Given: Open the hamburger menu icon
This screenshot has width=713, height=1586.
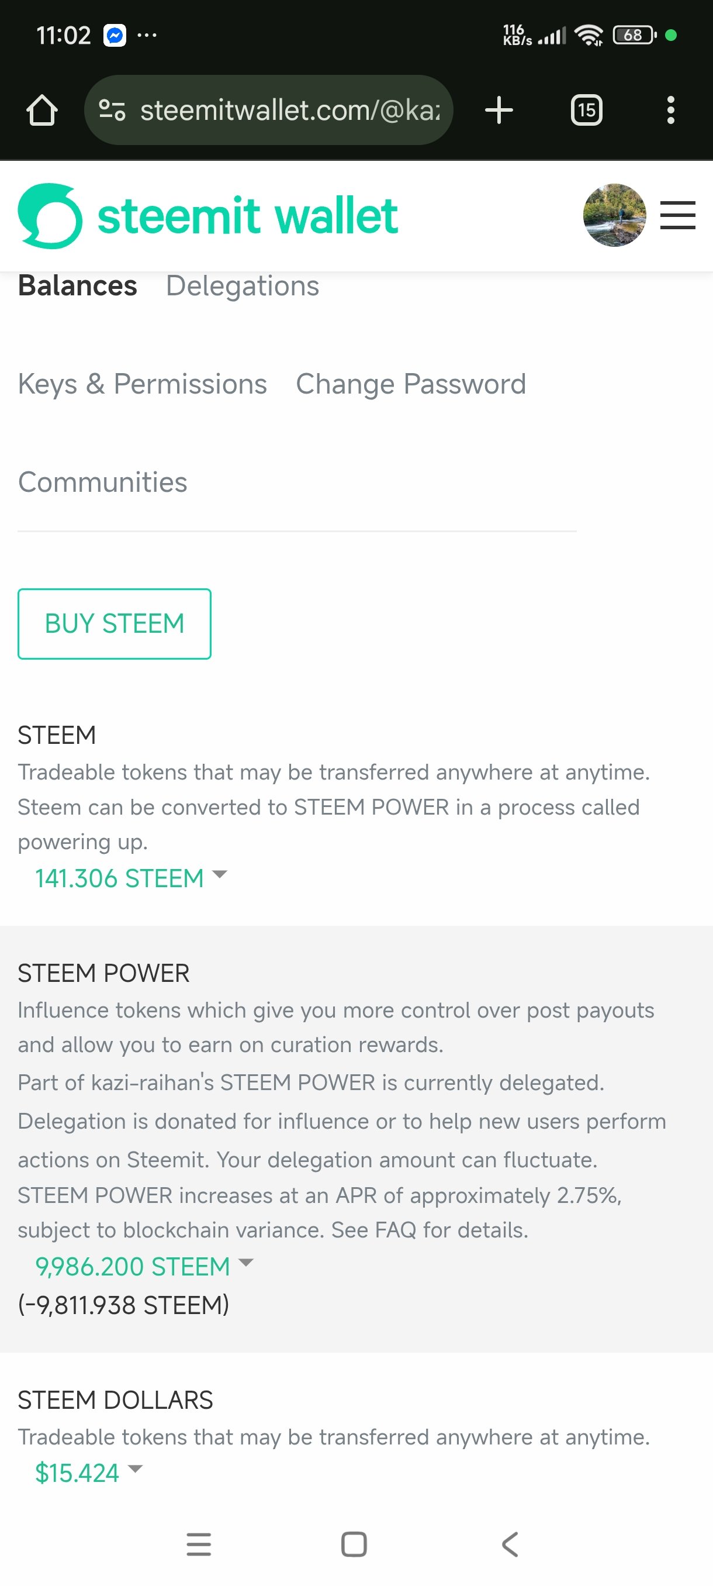Looking at the screenshot, I should 677,215.
